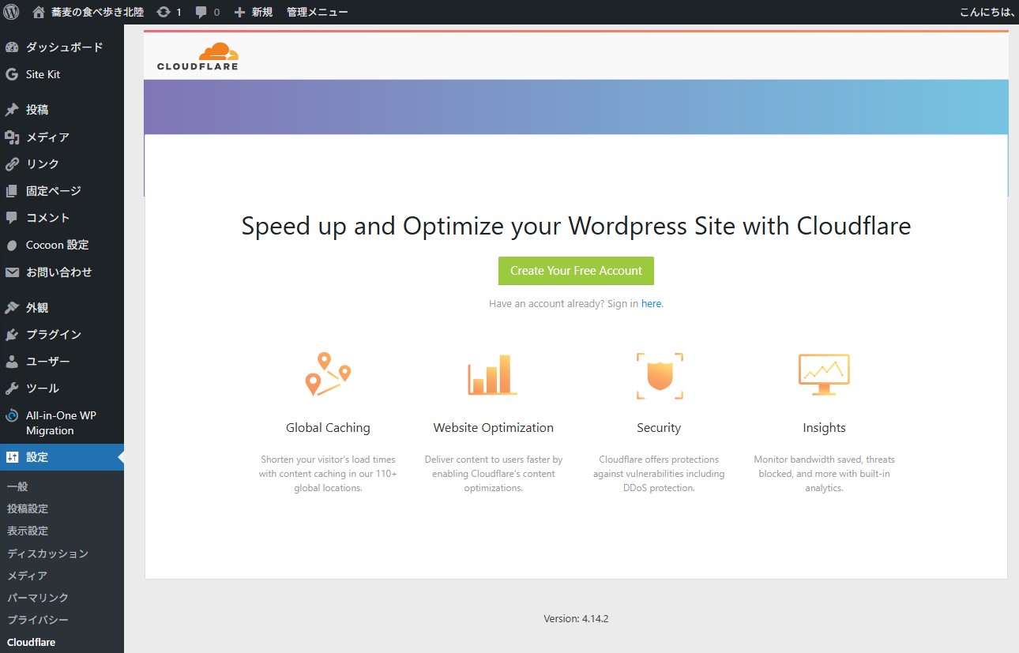The image size is (1019, 653).
Task: Click the WordPress logo in the admin bar
Action: 11,12
